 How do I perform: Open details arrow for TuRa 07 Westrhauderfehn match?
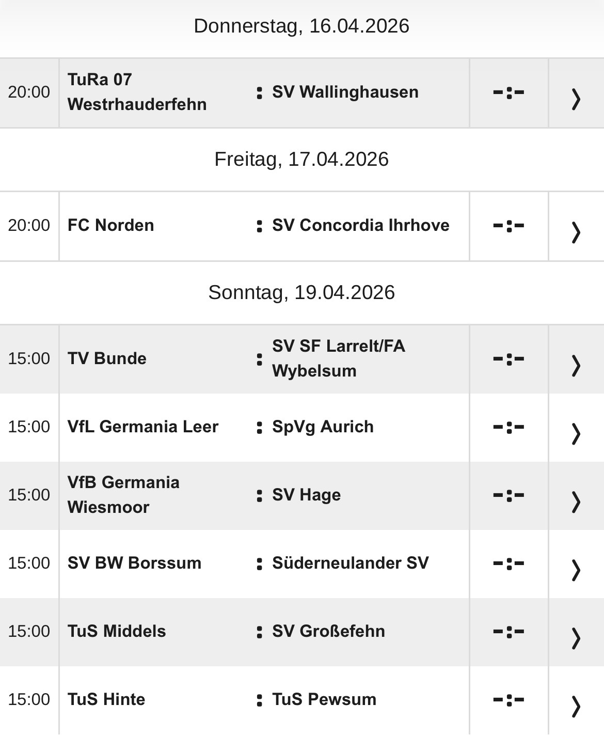[576, 98]
